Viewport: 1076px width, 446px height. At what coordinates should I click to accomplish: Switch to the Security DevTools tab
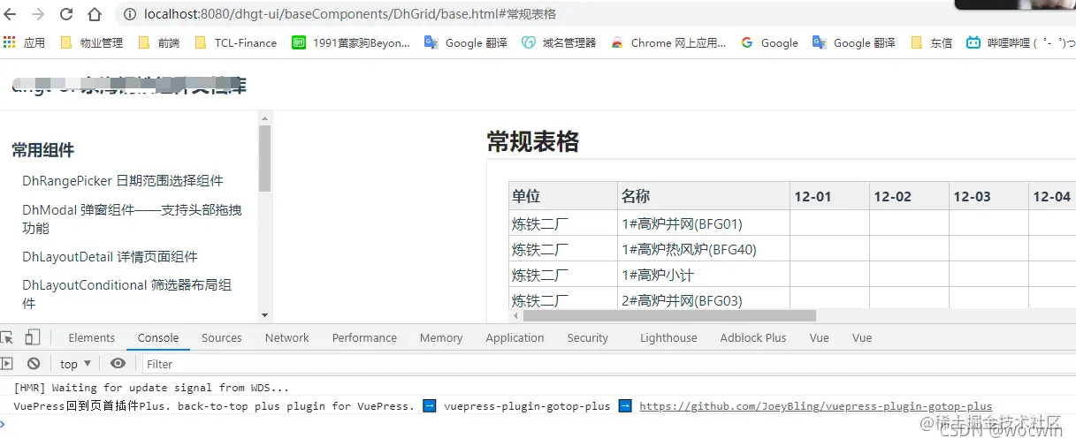(x=588, y=337)
